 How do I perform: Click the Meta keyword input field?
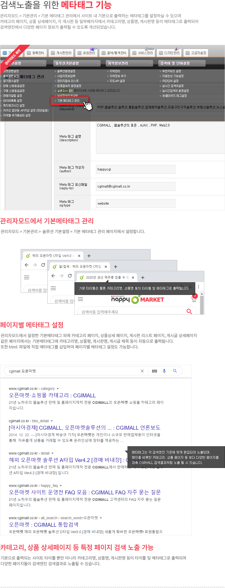click(160, 107)
